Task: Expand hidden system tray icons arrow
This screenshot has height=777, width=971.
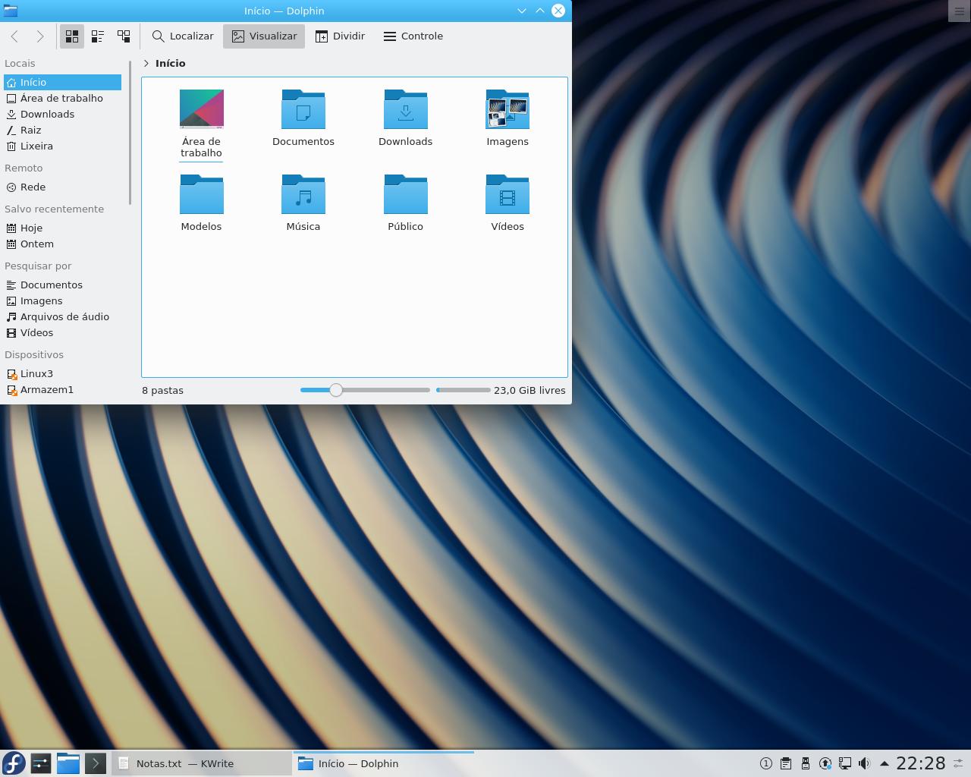Action: [x=884, y=763]
